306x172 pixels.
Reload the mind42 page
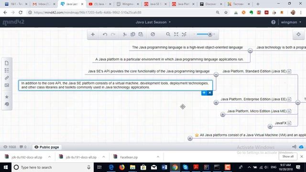coord(21,12)
